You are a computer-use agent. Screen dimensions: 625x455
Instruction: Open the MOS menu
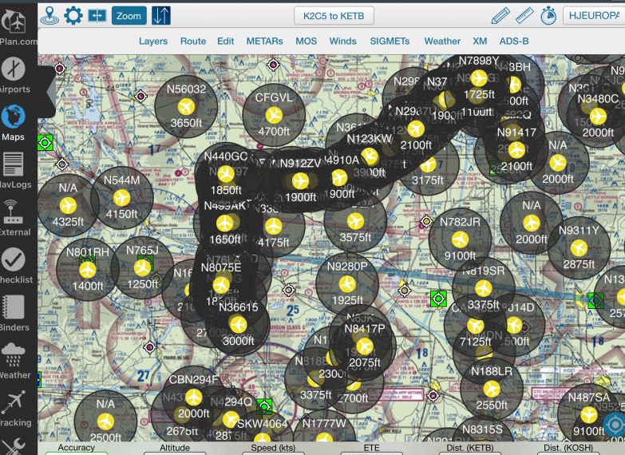[307, 41]
